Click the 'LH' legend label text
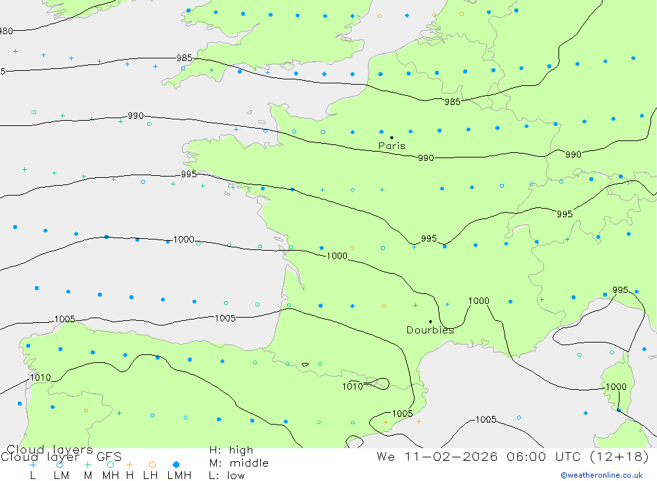This screenshot has width=657, height=481. click(x=150, y=476)
